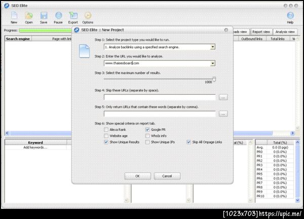Click the maximum results slider handle
This screenshot has height=219, width=304.
[214, 79]
